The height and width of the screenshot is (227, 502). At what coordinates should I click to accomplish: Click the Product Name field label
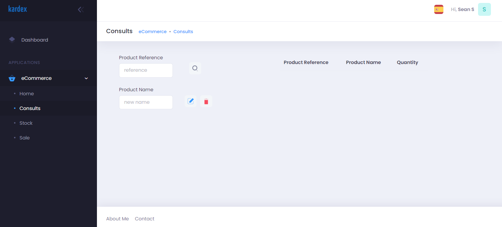pyautogui.click(x=136, y=90)
